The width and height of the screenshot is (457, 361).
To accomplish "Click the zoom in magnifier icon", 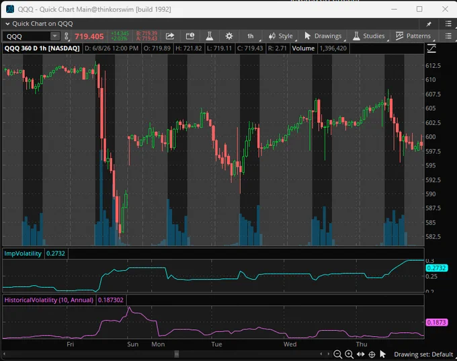I will (x=349, y=354).
